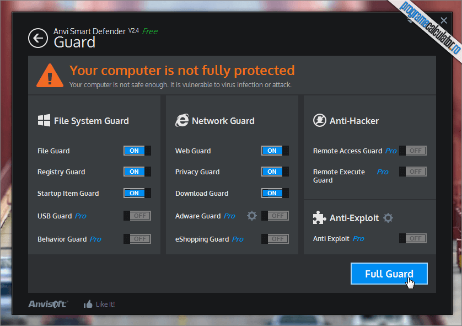Open Adware Guard settings gear

click(251, 216)
